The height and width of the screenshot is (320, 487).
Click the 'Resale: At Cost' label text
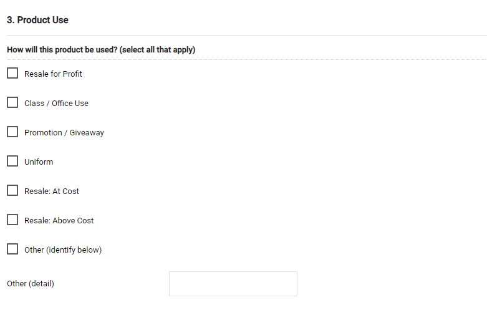(52, 192)
